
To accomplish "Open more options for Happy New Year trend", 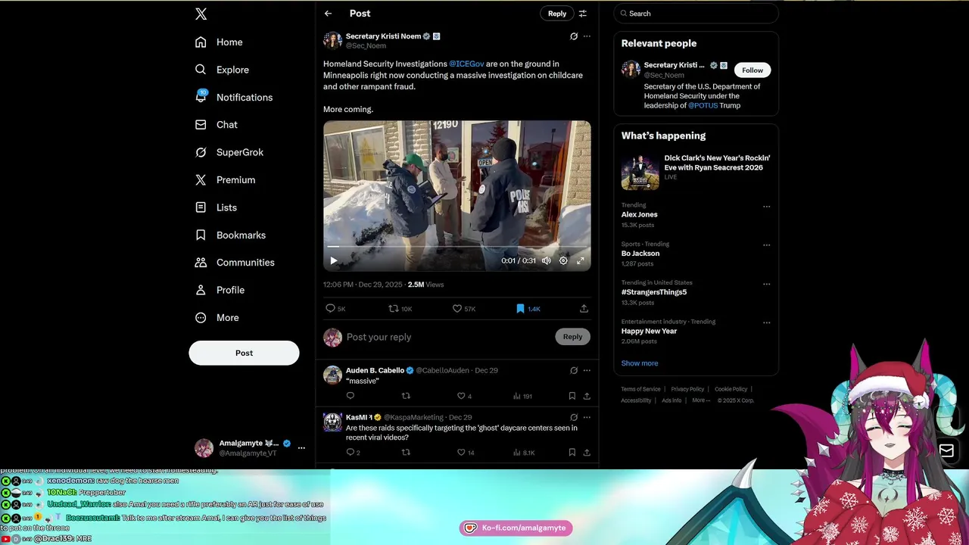I will [766, 322].
